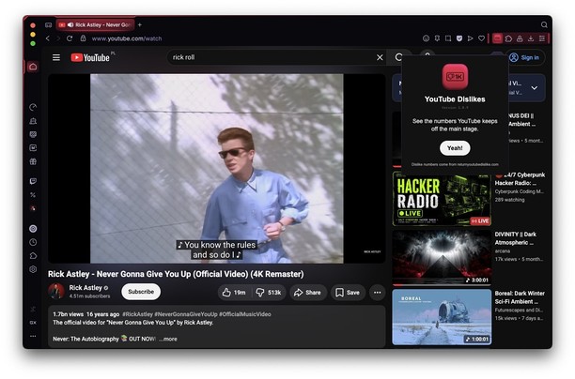Click the Rick Astley channel avatar
575x379 pixels.
[x=56, y=292]
